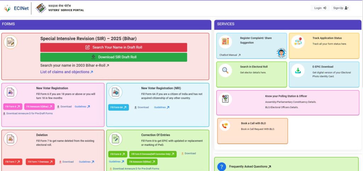Open the Register Complaint icon
Image resolution: width=363 pixels, height=171 pixels.
(x=225, y=42)
